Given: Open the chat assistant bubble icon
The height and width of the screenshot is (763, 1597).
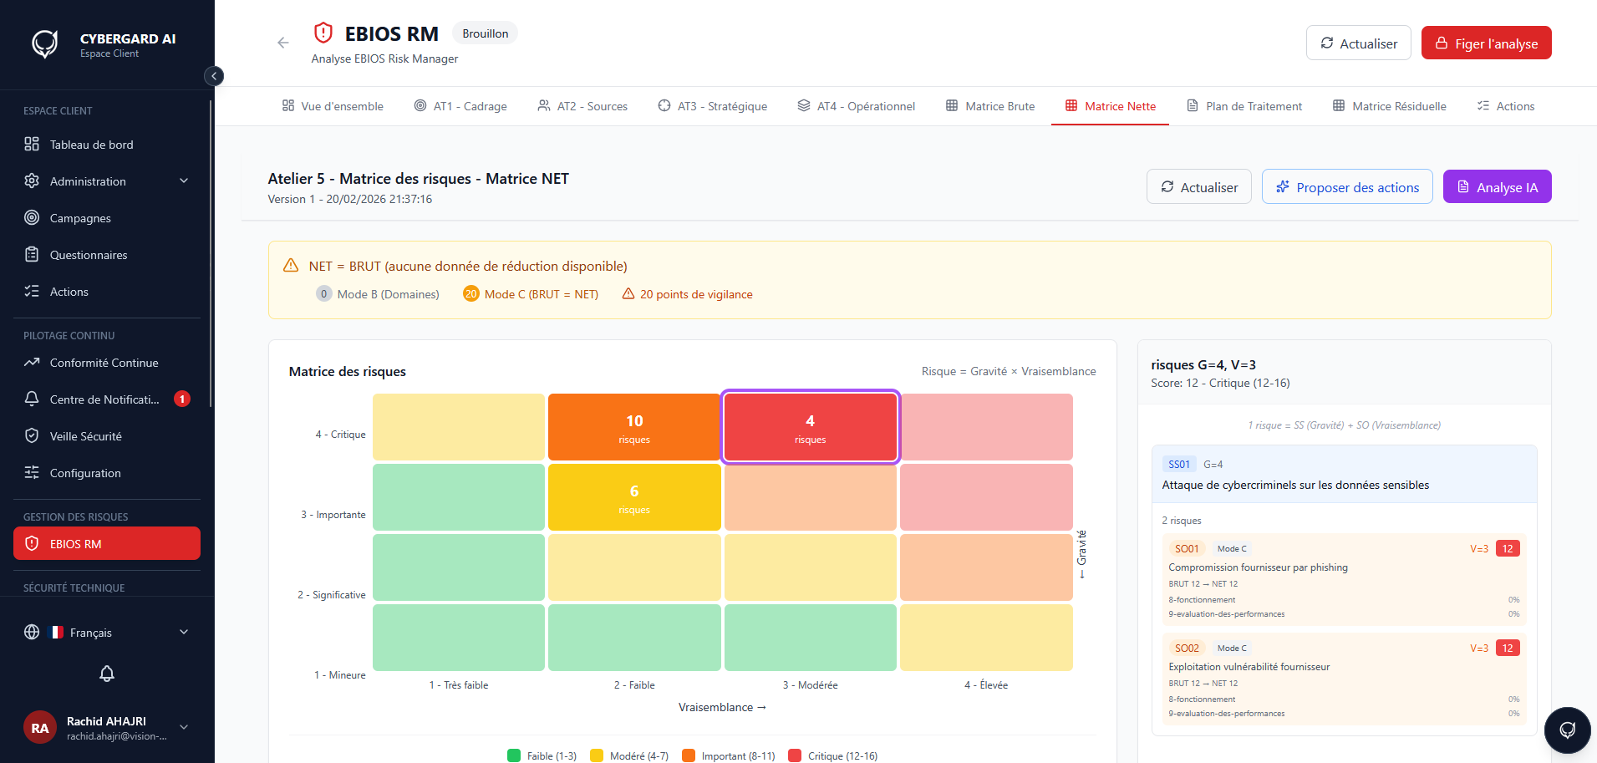Looking at the screenshot, I should (1568, 730).
